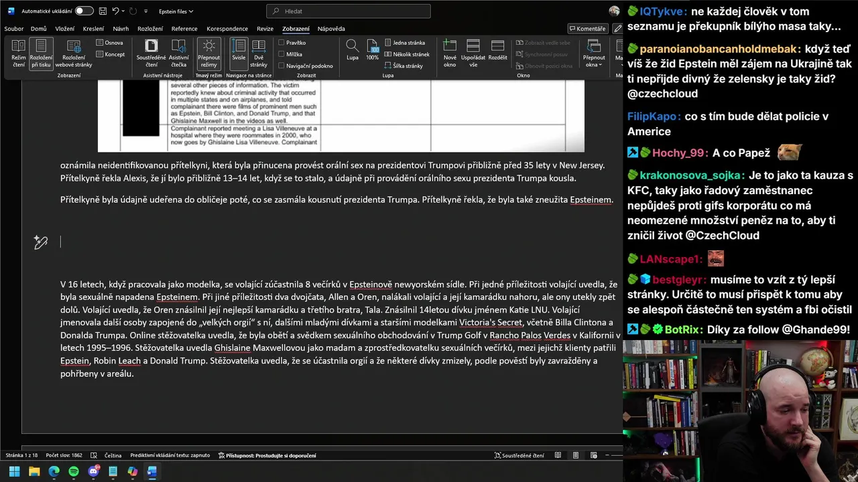
Task: Choose Několik stránek zoom option
Action: pyautogui.click(x=407, y=54)
